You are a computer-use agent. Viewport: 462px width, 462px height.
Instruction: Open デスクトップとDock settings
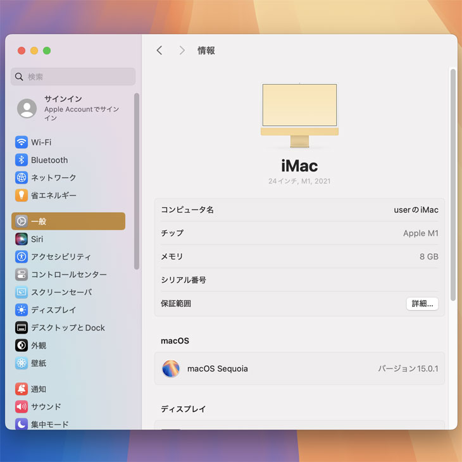pyautogui.click(x=68, y=328)
